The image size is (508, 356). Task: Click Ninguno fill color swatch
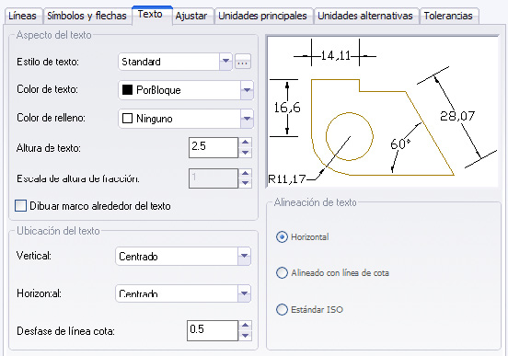click(127, 119)
